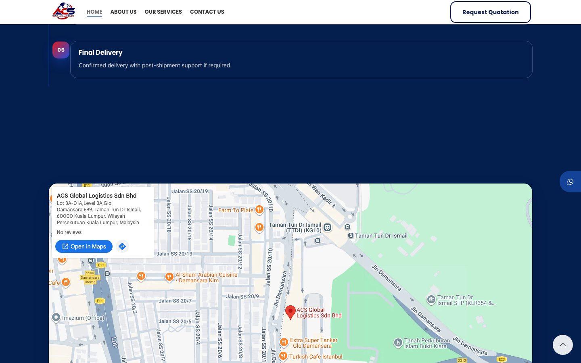The height and width of the screenshot is (363, 581).
Task: Click Open in Maps button
Action: click(x=84, y=246)
